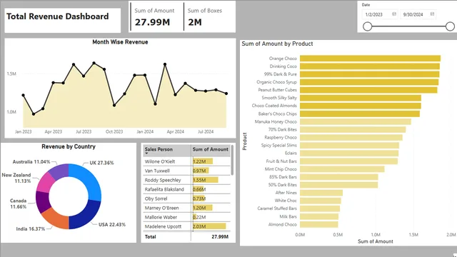Screen dimensions: 457x257
Task: Click the Raspberry Choco bar
Action: coord(351,138)
